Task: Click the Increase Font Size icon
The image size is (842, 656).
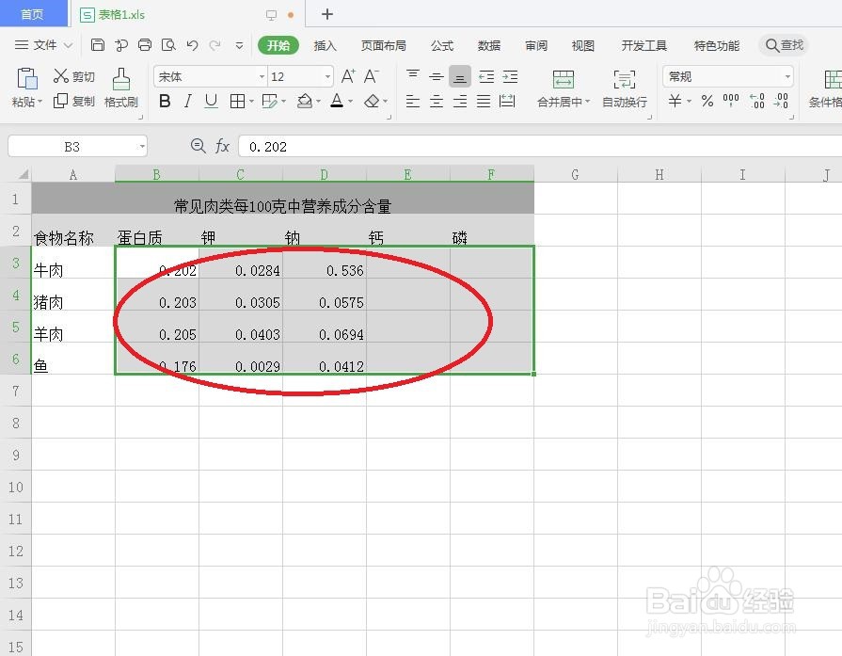Action: point(346,75)
